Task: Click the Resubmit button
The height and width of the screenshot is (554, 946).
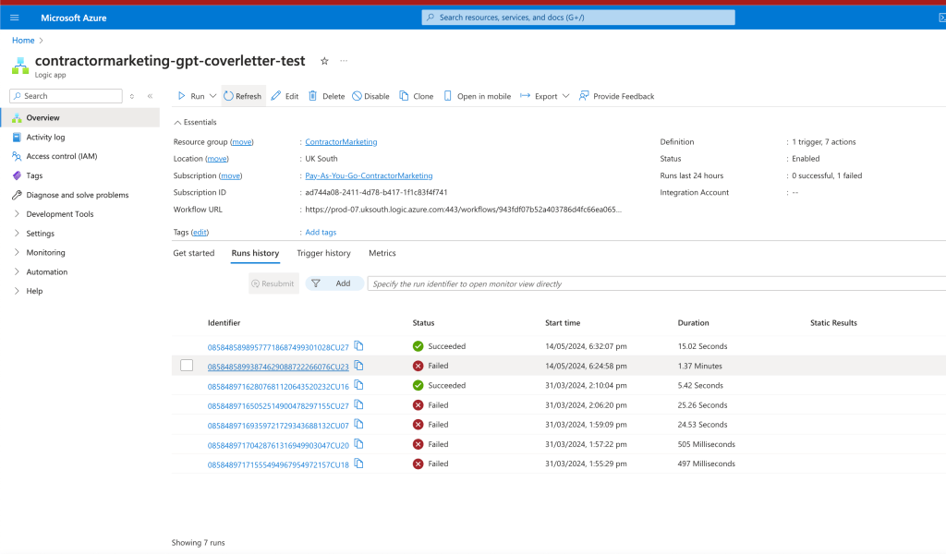Action: click(x=273, y=283)
